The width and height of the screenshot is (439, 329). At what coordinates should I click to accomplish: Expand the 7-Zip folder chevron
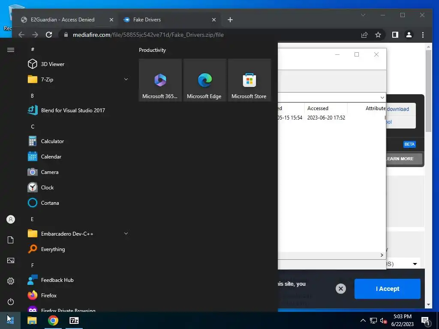pos(126,79)
